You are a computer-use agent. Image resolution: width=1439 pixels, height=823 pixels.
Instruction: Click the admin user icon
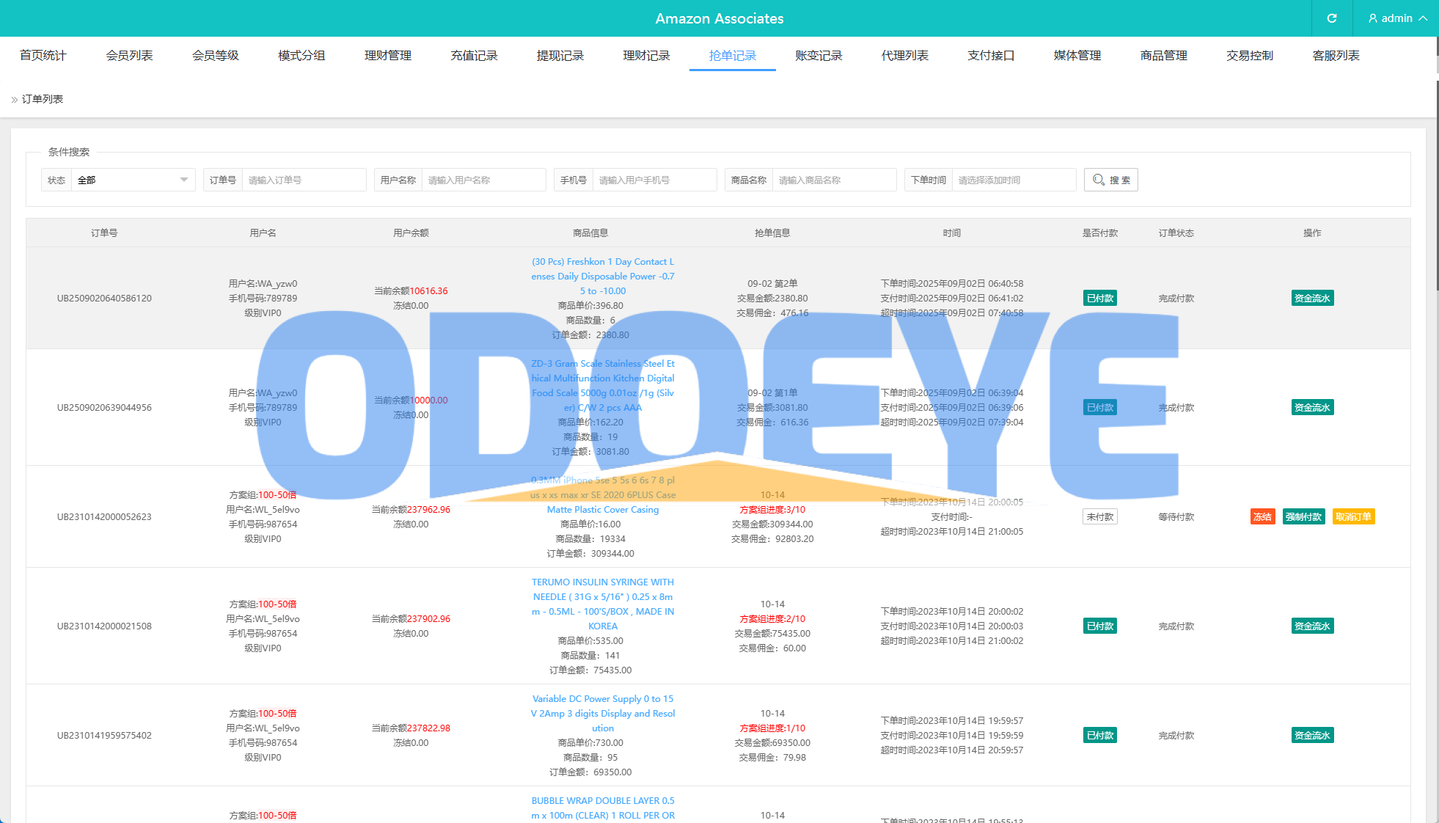pos(1372,18)
